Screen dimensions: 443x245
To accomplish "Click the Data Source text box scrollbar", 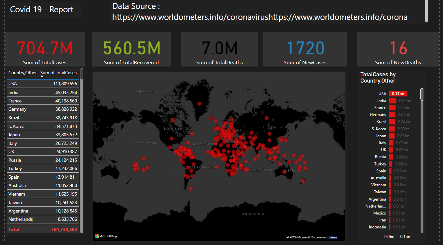I will (426, 11).
